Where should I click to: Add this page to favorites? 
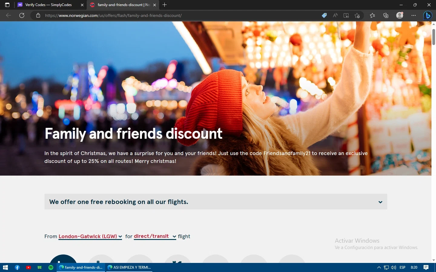pos(357,15)
